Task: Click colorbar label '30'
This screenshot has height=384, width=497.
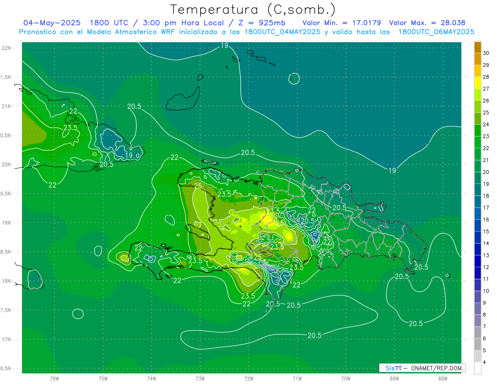Action: [486, 53]
